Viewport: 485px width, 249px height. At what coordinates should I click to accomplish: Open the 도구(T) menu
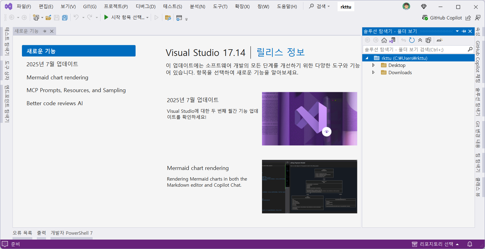[x=220, y=6]
